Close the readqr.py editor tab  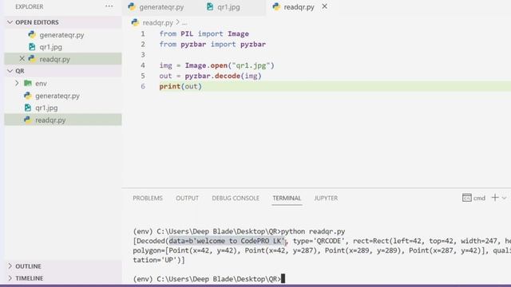[x=325, y=6]
